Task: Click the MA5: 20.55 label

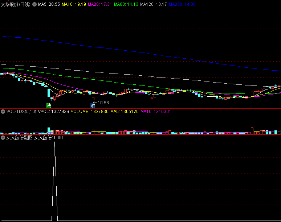Action: tap(49, 4)
